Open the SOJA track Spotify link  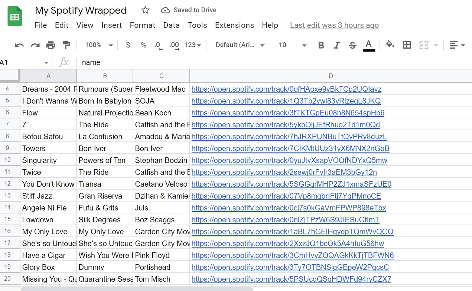tap(286, 101)
